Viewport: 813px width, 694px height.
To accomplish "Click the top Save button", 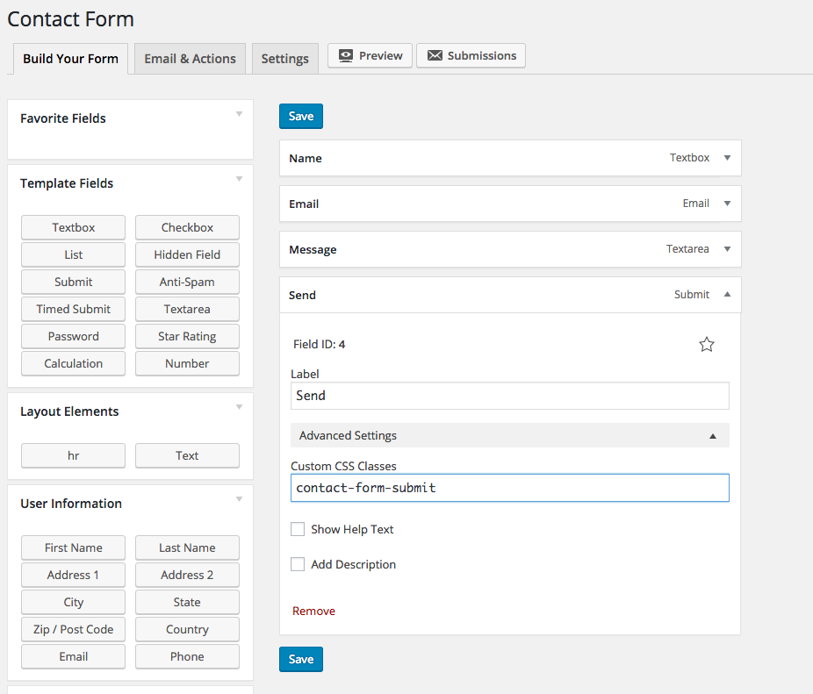I will [x=301, y=117].
